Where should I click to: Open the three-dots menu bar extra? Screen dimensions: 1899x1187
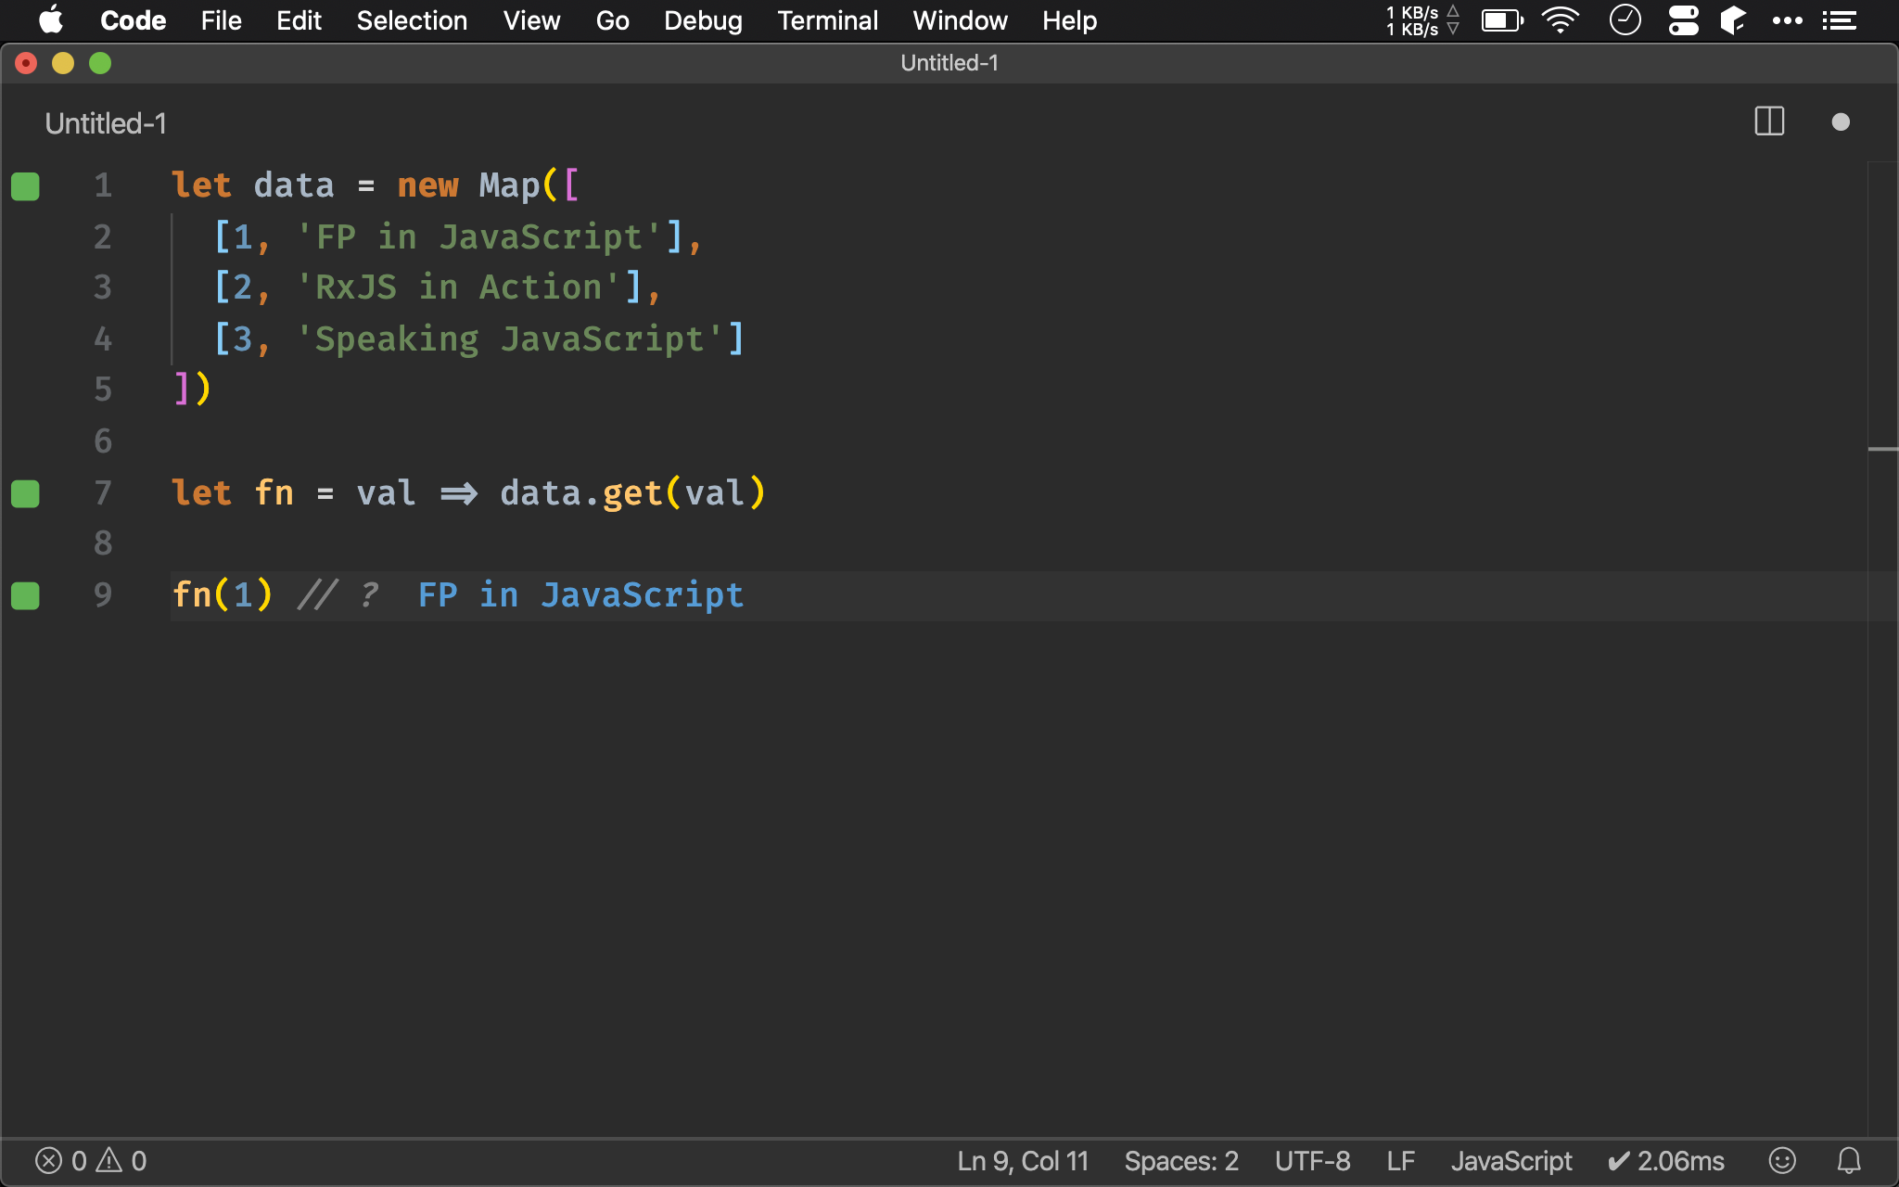click(1787, 20)
